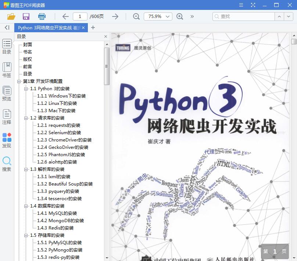Zoom out using the magnifier minus icon

point(136,16)
